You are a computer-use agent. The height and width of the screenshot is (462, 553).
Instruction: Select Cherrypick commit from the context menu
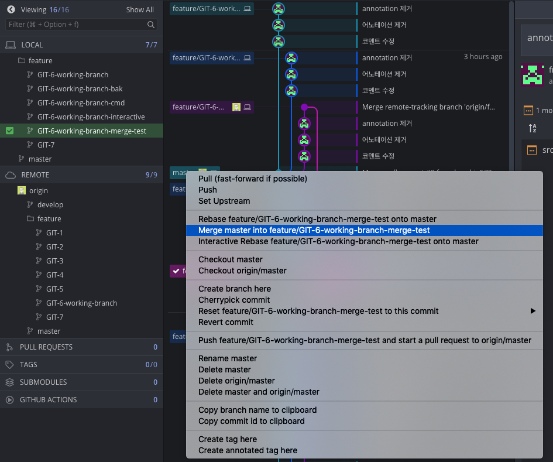pyautogui.click(x=234, y=300)
